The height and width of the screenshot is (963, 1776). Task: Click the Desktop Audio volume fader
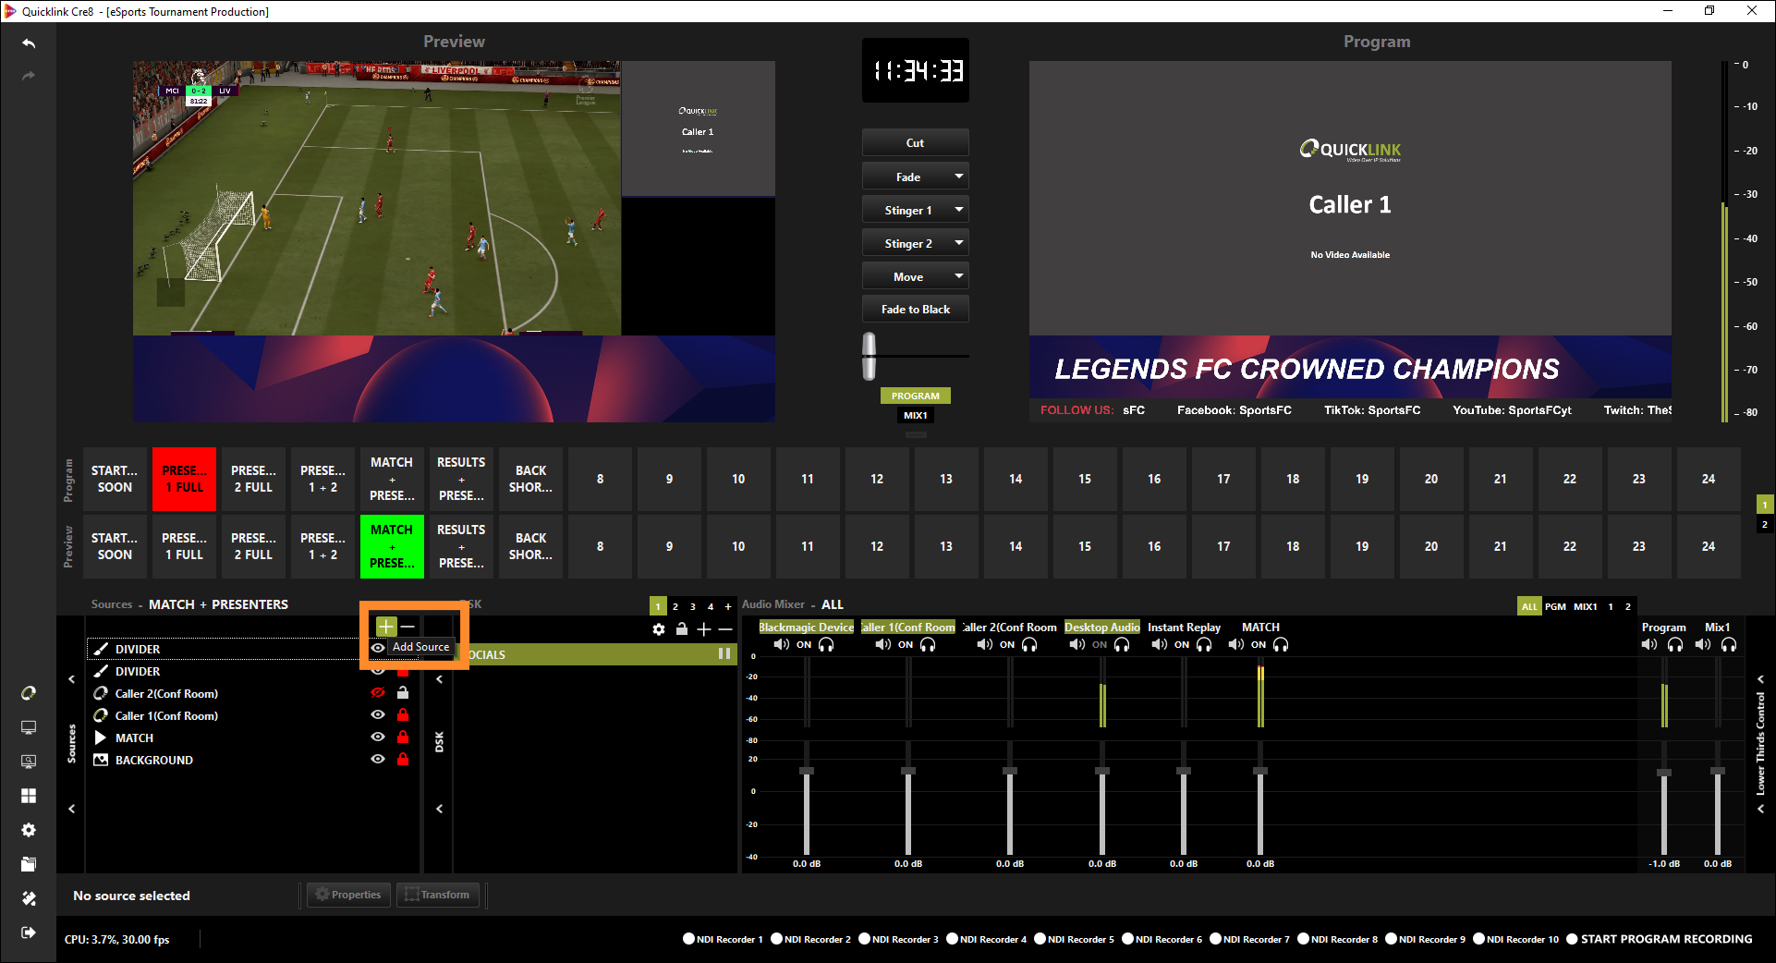tap(1102, 771)
